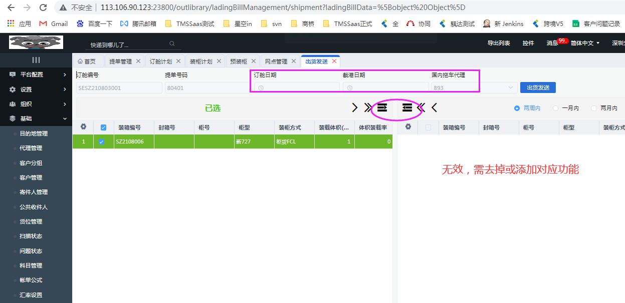Open 扫描状态 in the sidebar
This screenshot has width=625, height=303.
(x=31, y=236)
